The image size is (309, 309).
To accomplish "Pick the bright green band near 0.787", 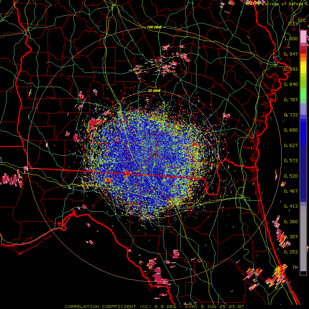I will point(303,95).
